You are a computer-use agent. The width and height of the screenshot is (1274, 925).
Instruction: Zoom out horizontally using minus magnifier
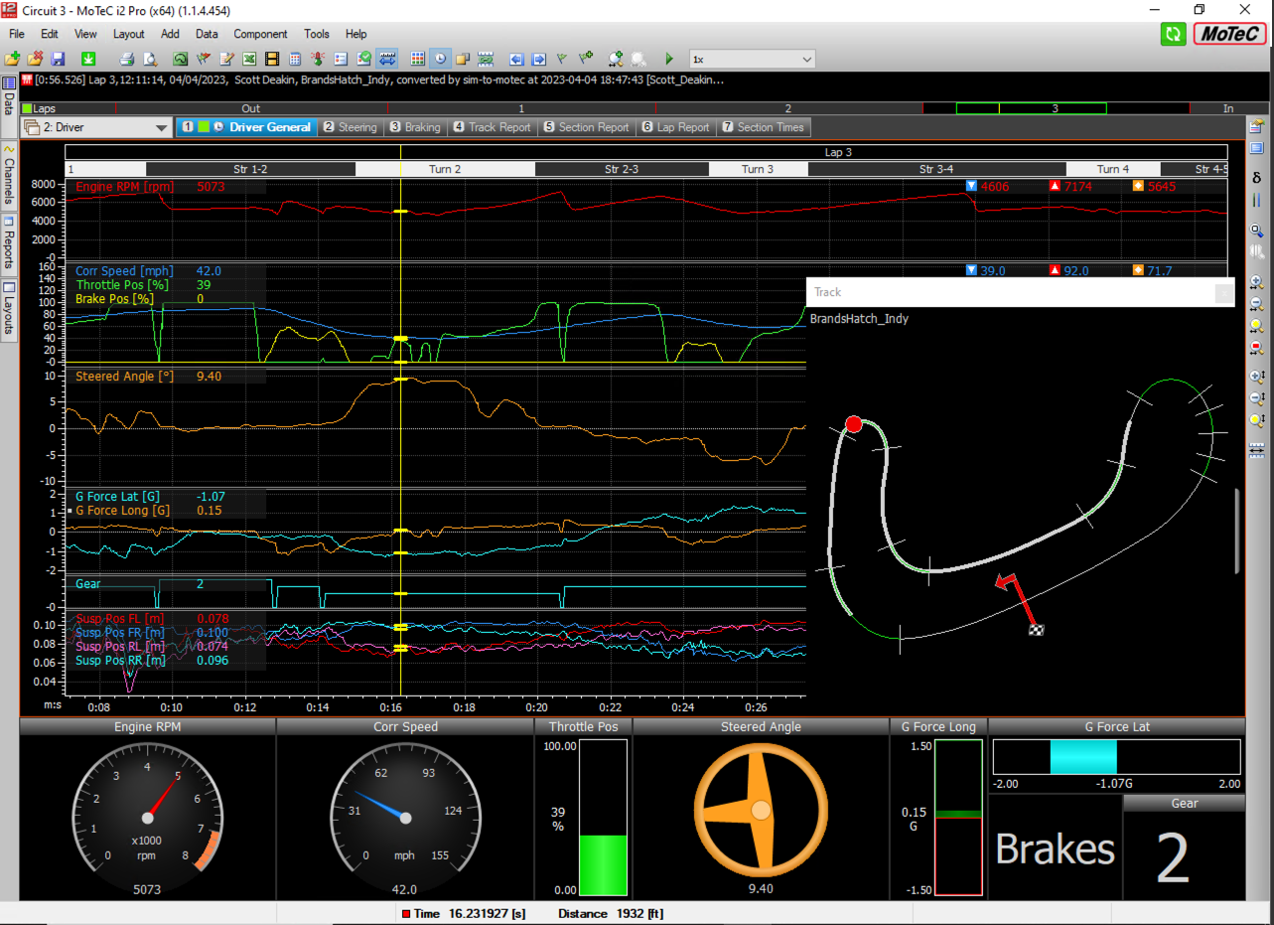(x=1257, y=303)
